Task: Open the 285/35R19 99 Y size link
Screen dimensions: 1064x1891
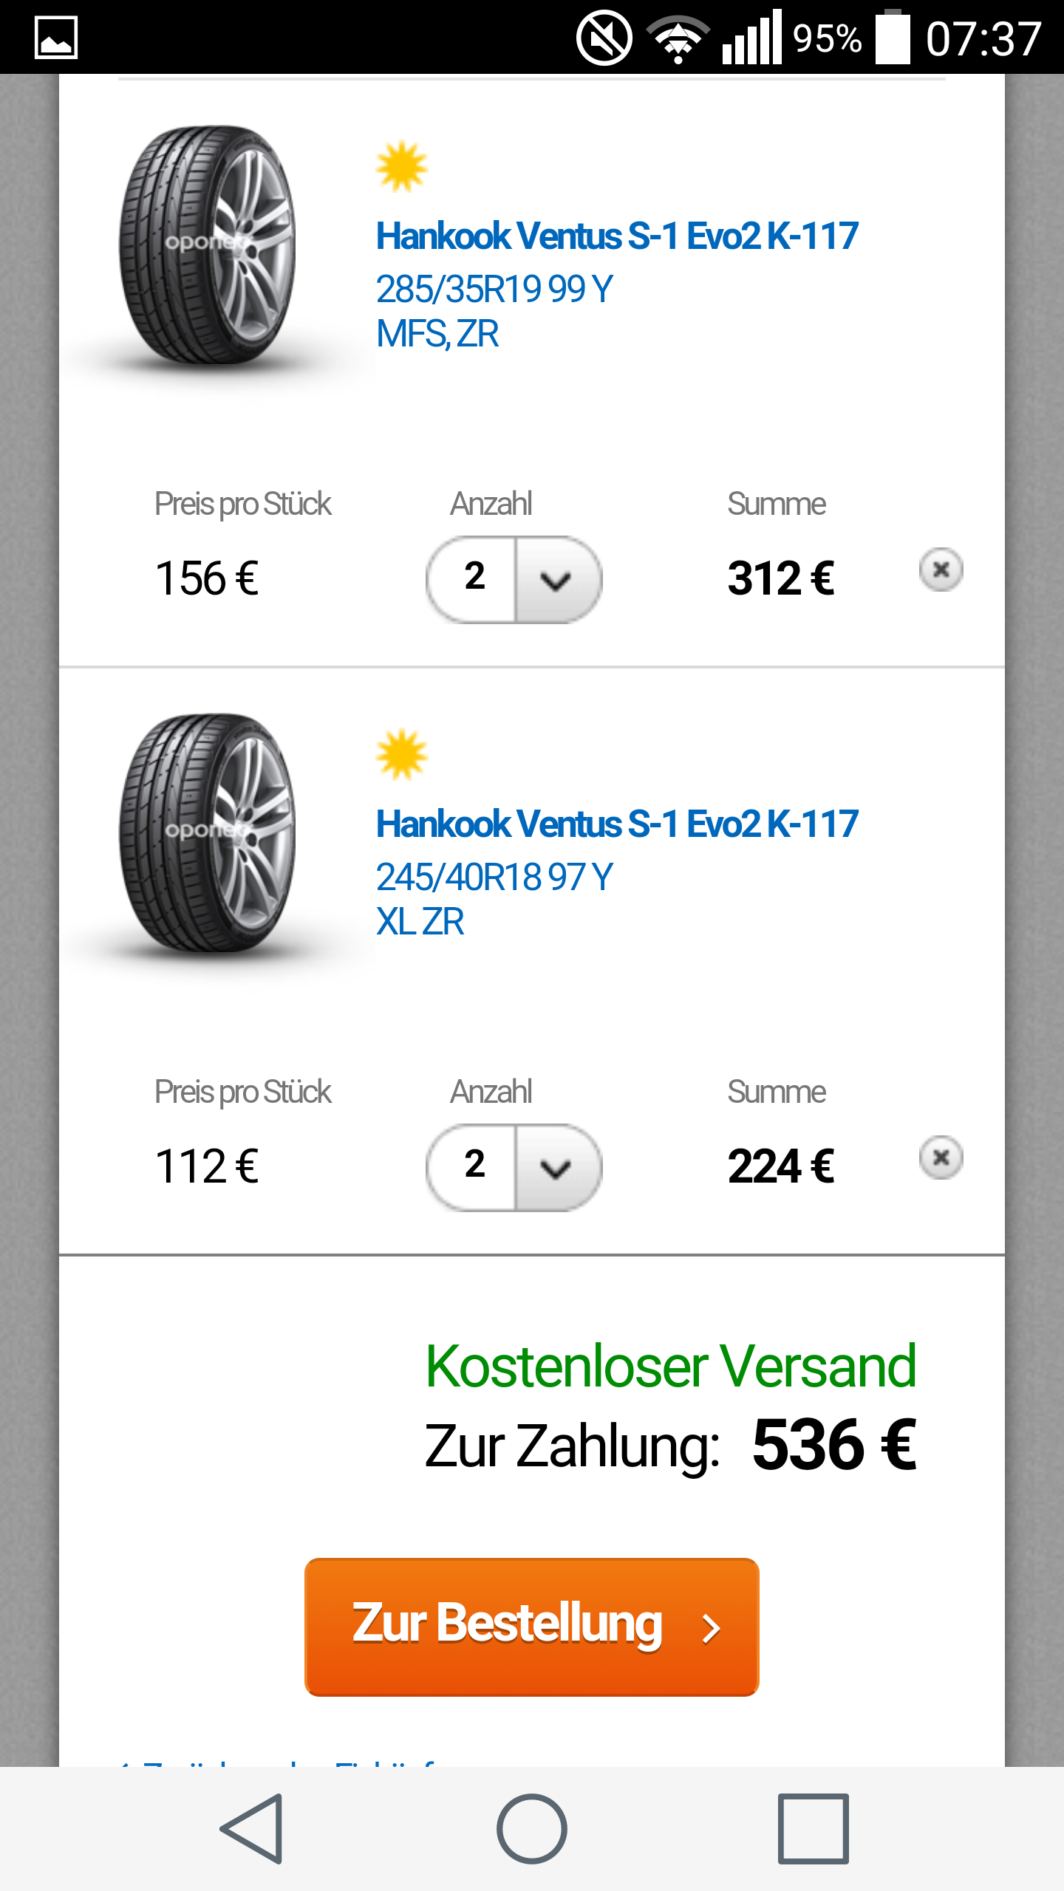Action: click(x=494, y=289)
